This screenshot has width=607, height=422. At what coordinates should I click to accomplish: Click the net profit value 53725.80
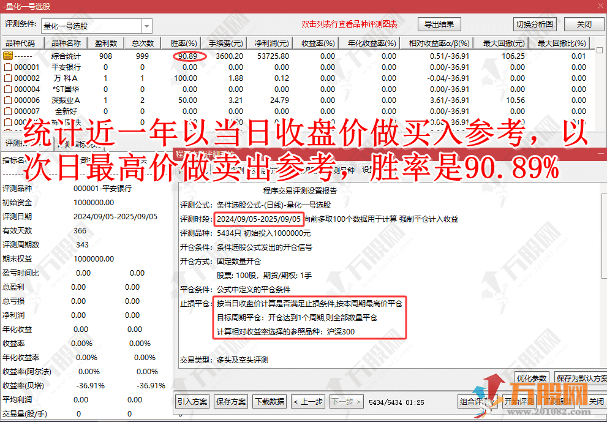point(273,56)
